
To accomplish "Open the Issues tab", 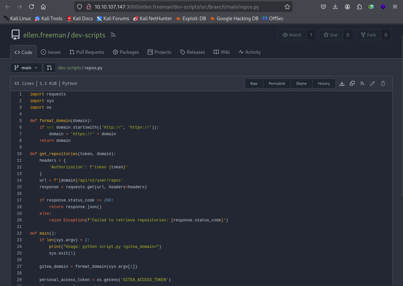I will click(51, 52).
